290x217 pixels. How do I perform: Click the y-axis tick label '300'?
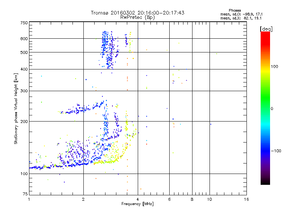24,91
